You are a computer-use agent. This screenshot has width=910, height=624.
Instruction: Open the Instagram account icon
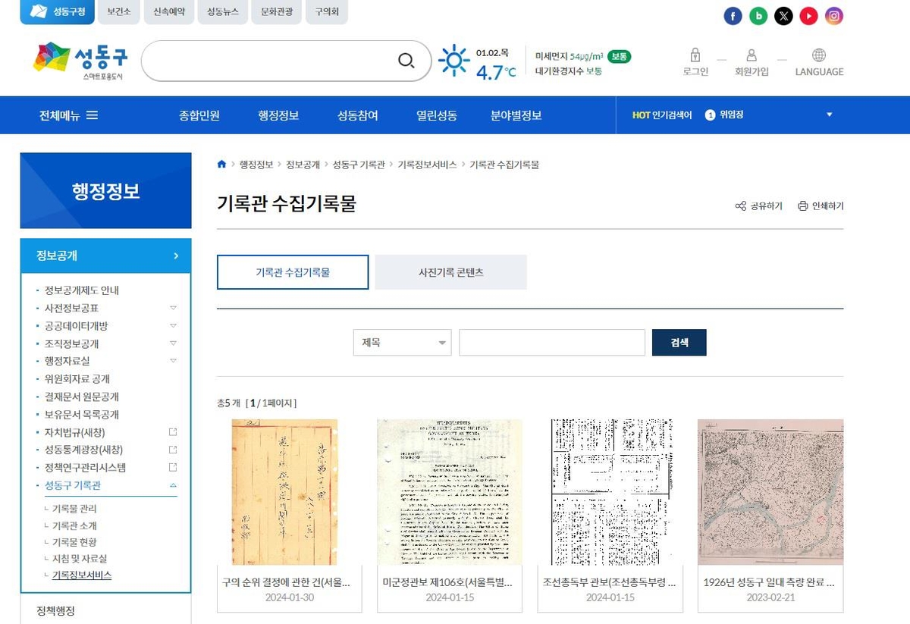(833, 15)
